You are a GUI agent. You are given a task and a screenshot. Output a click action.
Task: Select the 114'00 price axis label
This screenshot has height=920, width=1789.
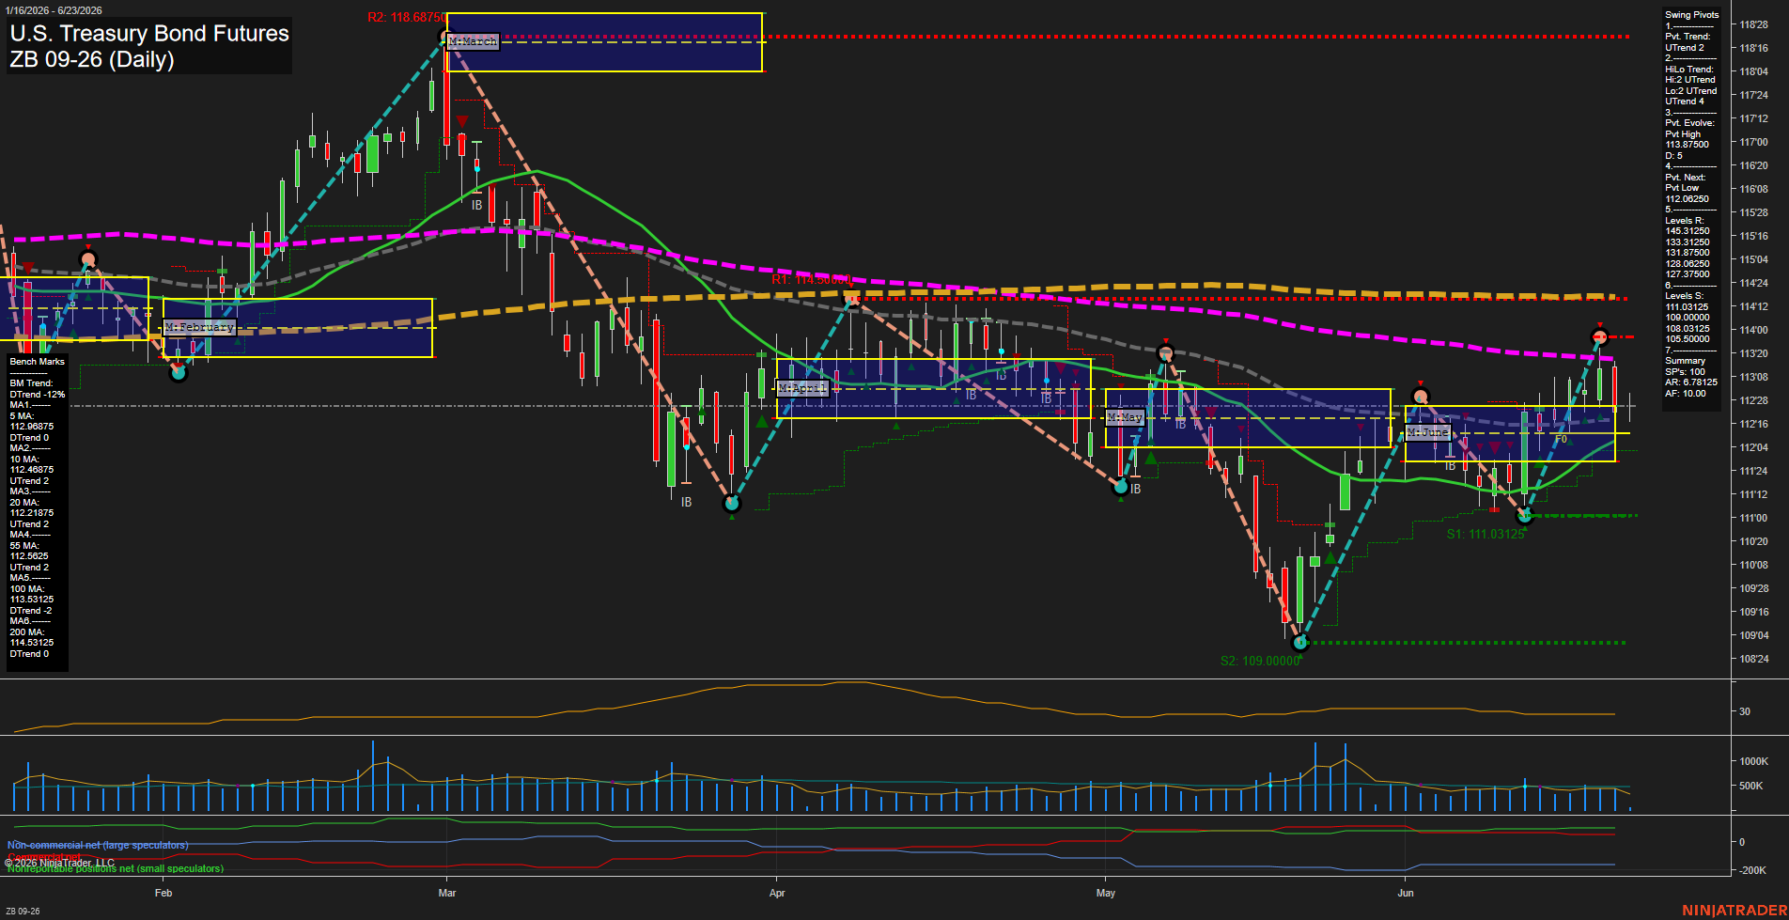[x=1753, y=330]
